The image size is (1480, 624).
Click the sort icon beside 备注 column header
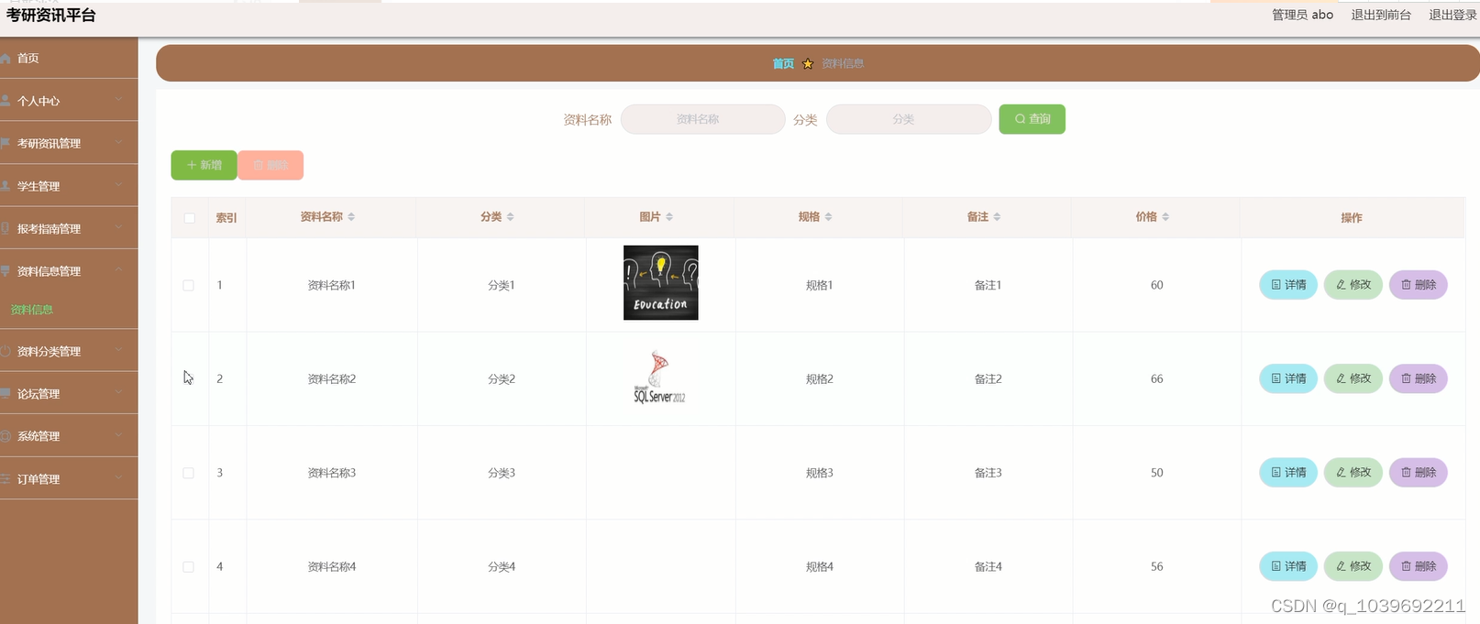pos(997,217)
